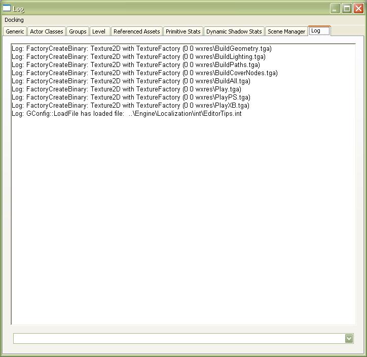Switch to Dynamic Shadow Stats tab
This screenshot has width=367, height=357.
(234, 31)
